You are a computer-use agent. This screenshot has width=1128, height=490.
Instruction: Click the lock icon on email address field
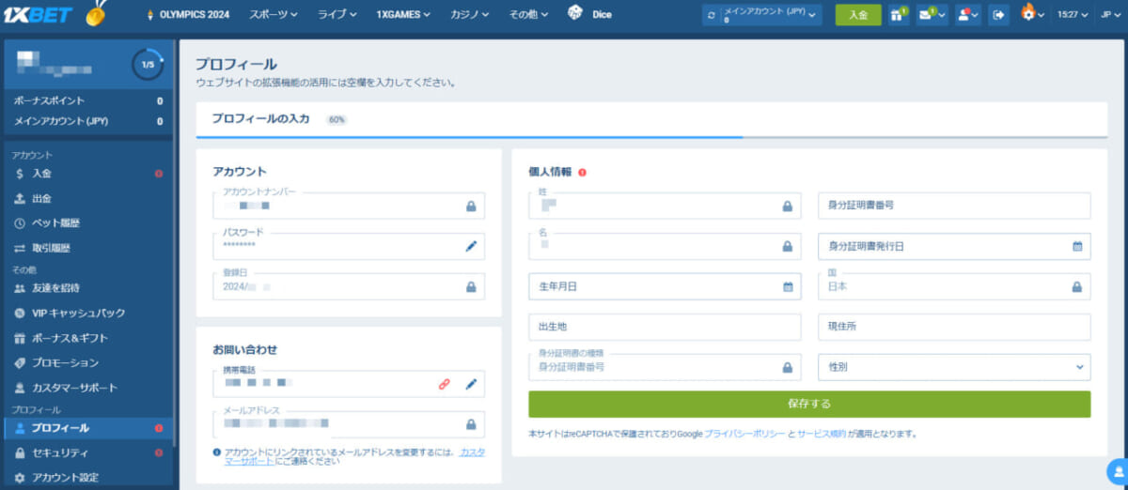point(471,424)
